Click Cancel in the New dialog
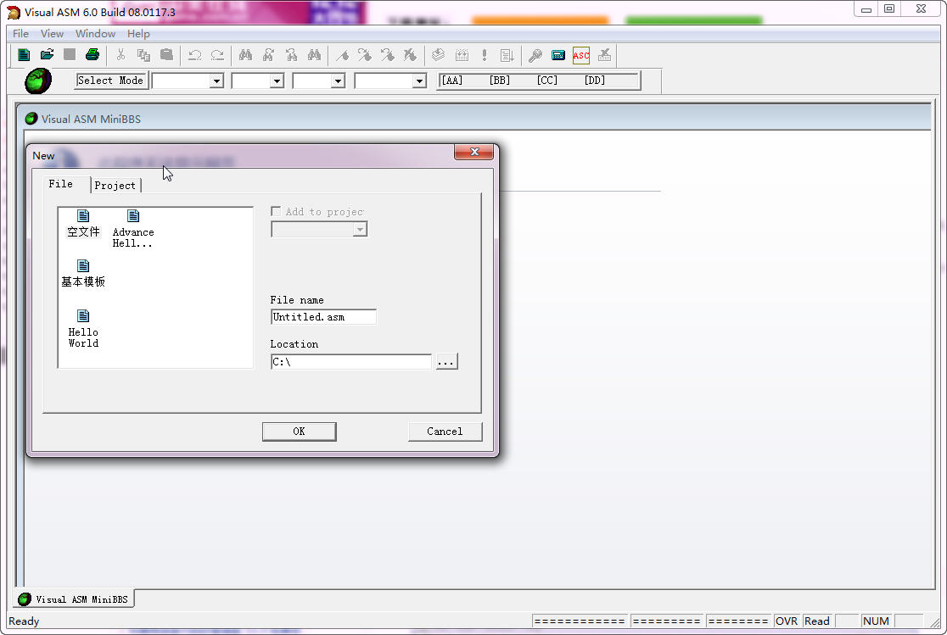 click(x=445, y=432)
